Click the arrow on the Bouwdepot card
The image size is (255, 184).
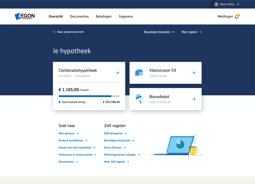(x=194, y=99)
